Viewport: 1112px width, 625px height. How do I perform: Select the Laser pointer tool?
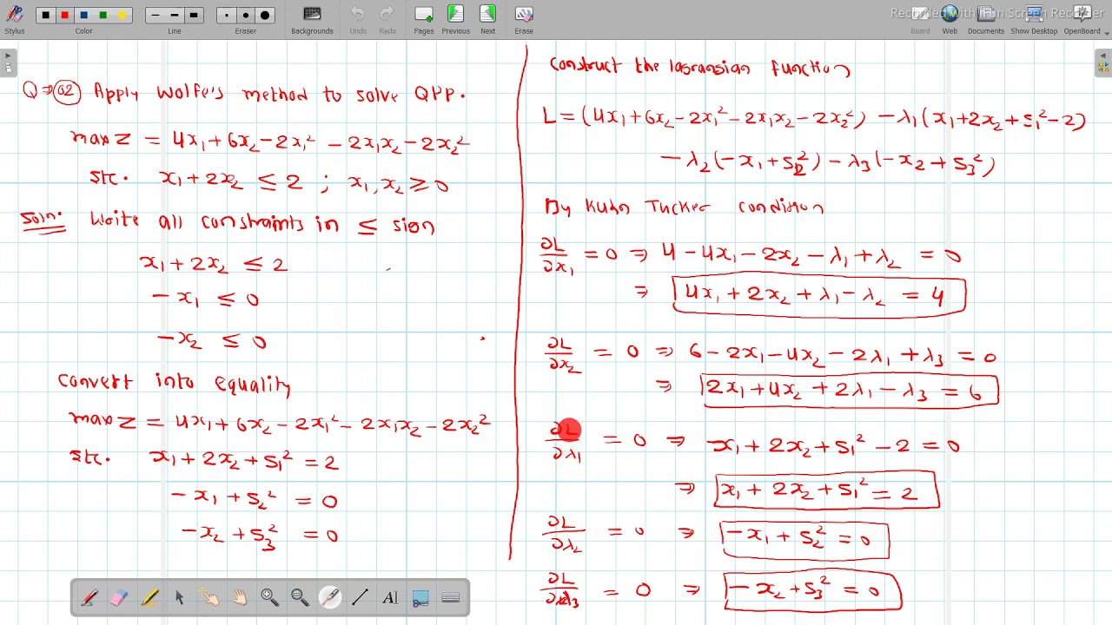point(330,598)
